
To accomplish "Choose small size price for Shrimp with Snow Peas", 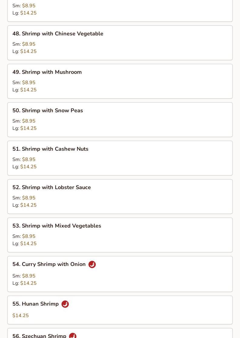I will [x=28, y=121].
